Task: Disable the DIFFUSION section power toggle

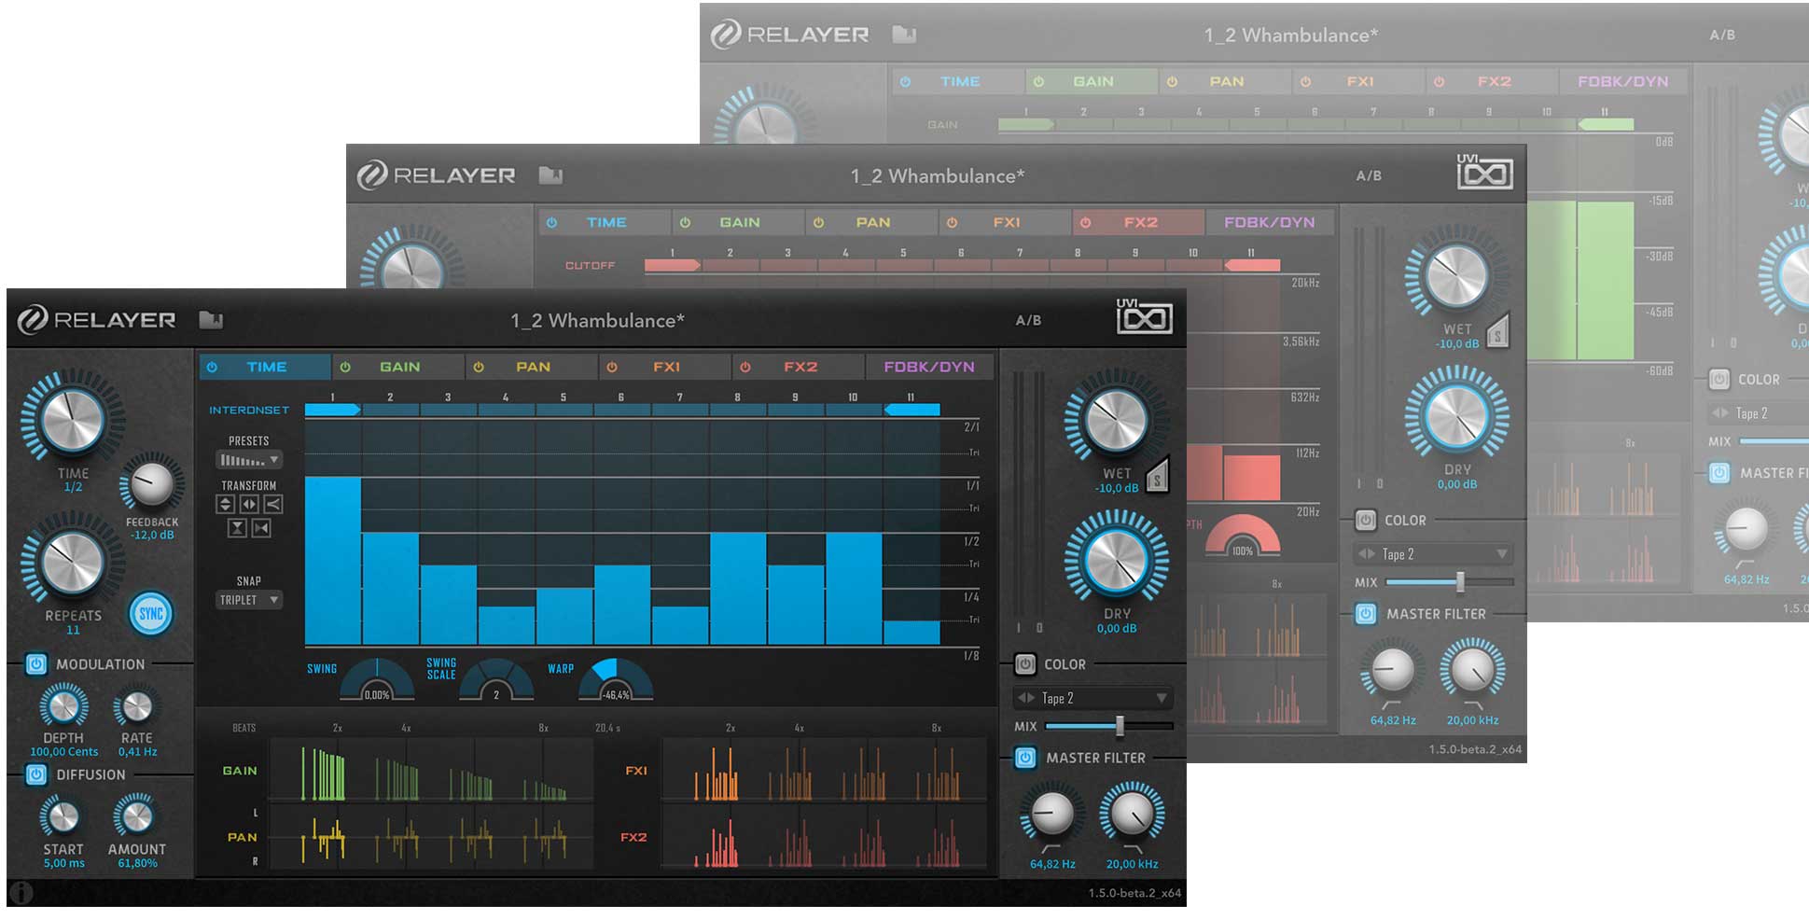Action: pyautogui.click(x=35, y=774)
